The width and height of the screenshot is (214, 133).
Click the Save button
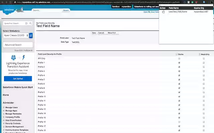coord(94,33)
